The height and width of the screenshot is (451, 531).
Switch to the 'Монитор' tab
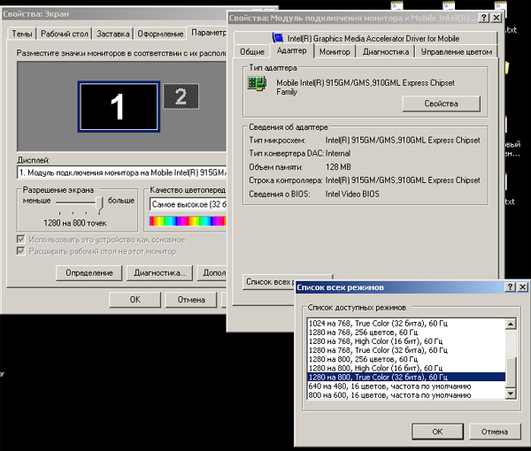[x=335, y=52]
